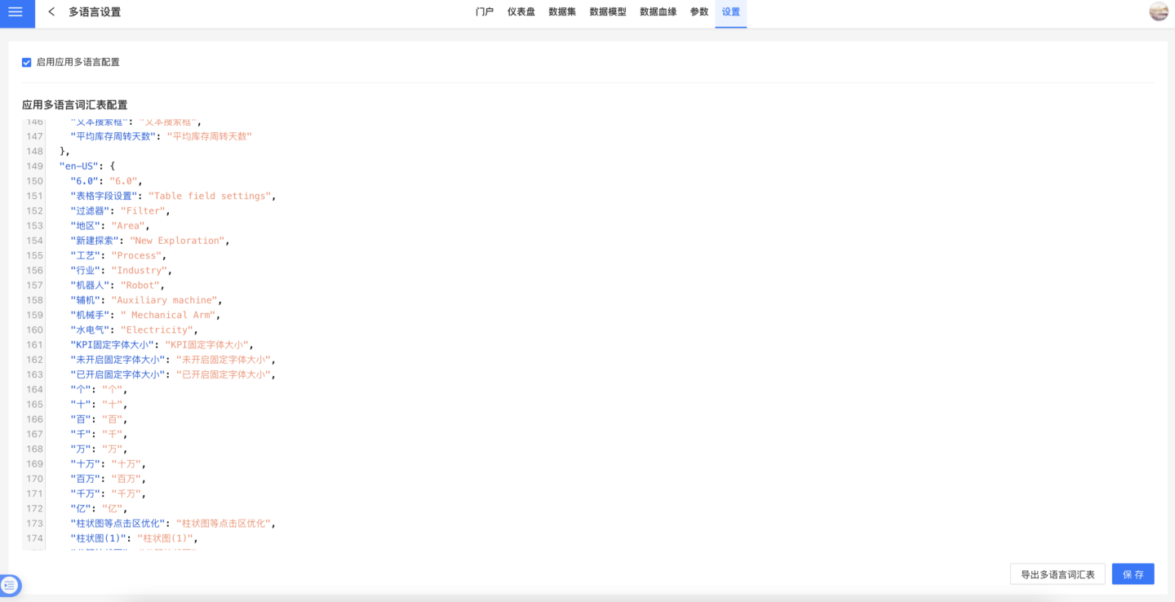
Task: Click the "表格字段设置" key
Action: tap(104, 196)
